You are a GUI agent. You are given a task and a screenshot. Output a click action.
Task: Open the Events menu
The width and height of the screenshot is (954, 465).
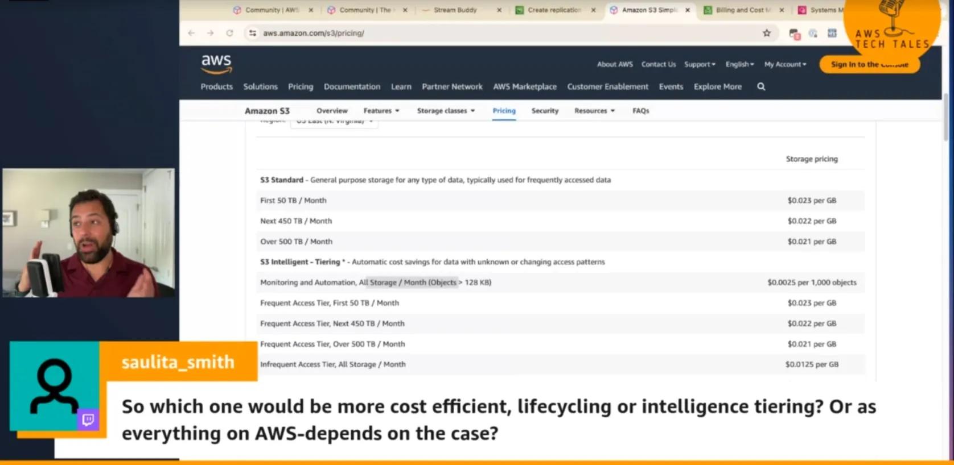[x=671, y=86]
